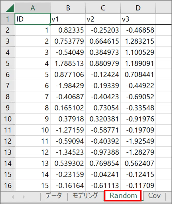
Task: Select row 16 header
Action: point(8,185)
